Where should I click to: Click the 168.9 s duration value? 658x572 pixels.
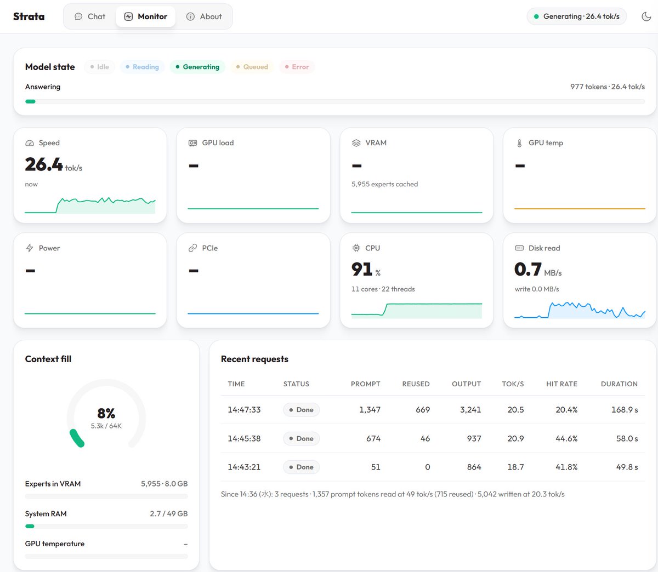[625, 410]
